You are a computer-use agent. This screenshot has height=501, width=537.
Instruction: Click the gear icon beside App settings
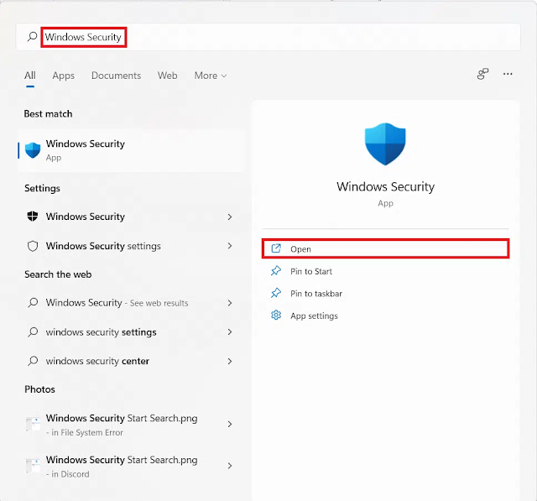click(276, 315)
